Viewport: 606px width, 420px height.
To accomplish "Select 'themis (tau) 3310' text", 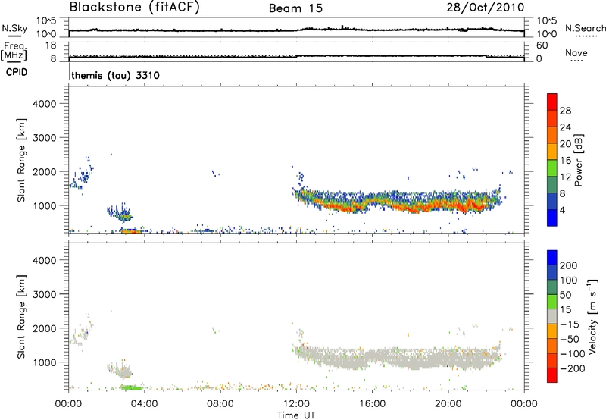I will click(x=116, y=75).
